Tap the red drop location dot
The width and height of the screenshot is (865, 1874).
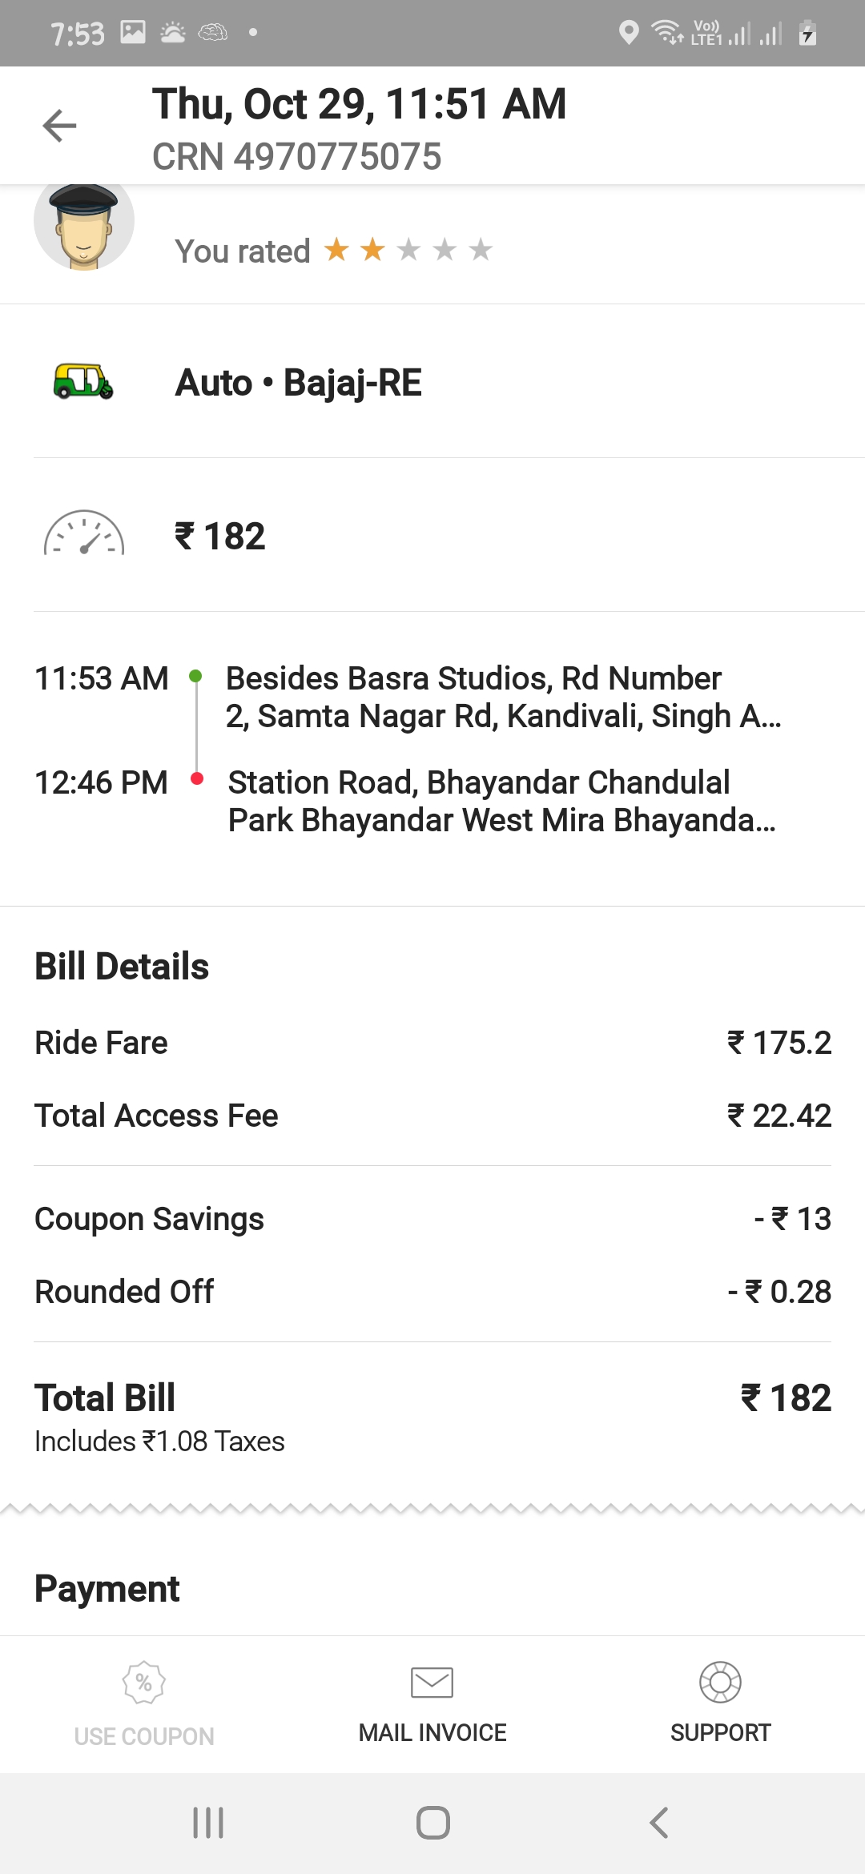[197, 778]
